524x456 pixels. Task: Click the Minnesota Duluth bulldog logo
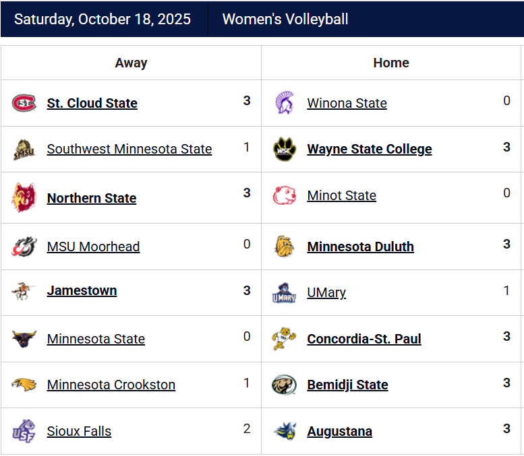click(x=285, y=247)
